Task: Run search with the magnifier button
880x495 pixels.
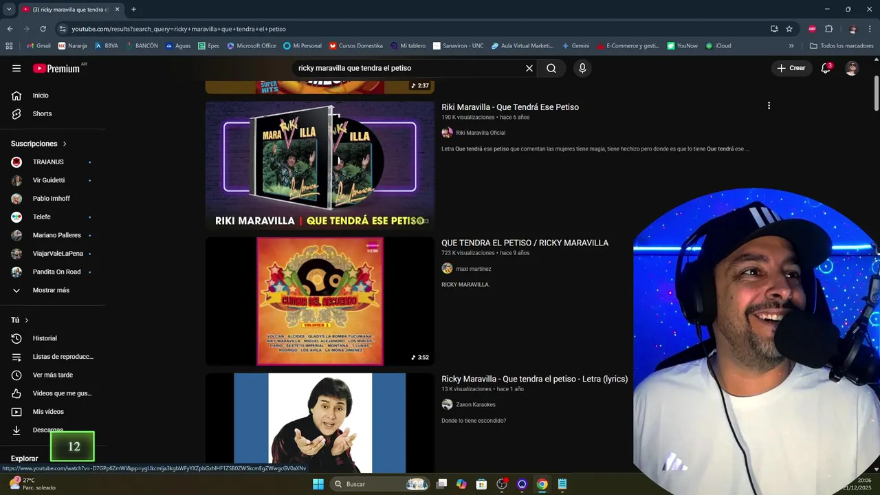Action: tap(551, 68)
